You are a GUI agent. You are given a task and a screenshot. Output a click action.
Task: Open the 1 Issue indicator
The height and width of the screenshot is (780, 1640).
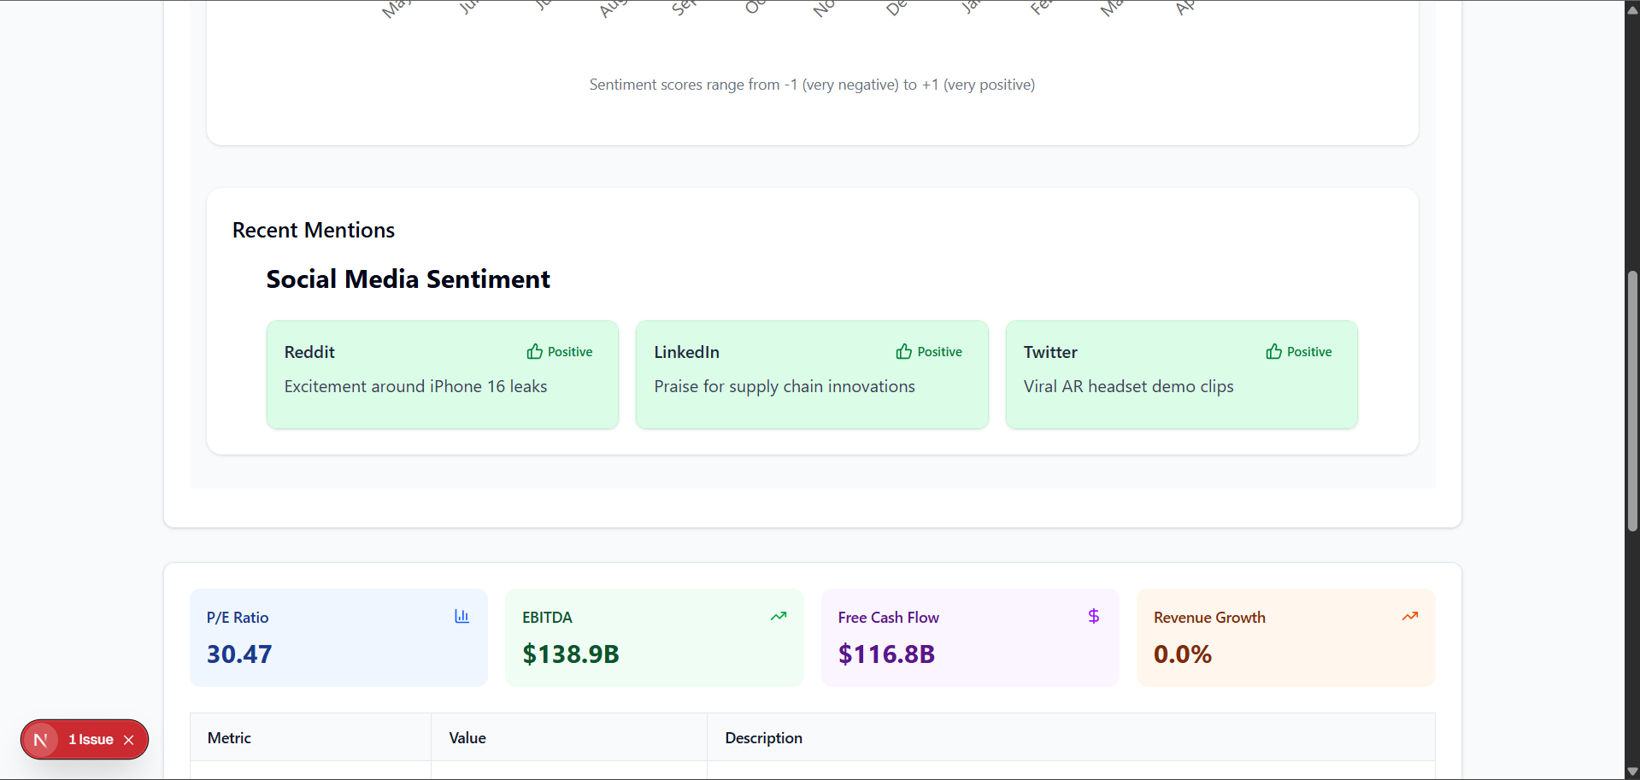(x=91, y=740)
